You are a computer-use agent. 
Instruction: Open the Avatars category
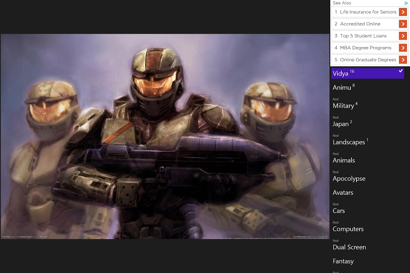click(x=343, y=193)
